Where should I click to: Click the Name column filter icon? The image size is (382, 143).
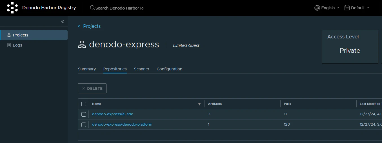[199, 104]
